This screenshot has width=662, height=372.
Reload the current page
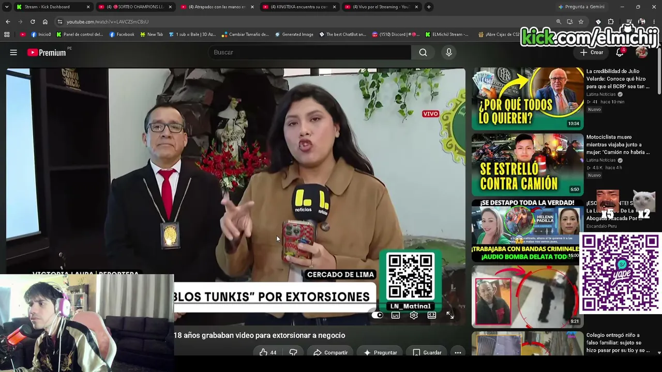coord(33,22)
